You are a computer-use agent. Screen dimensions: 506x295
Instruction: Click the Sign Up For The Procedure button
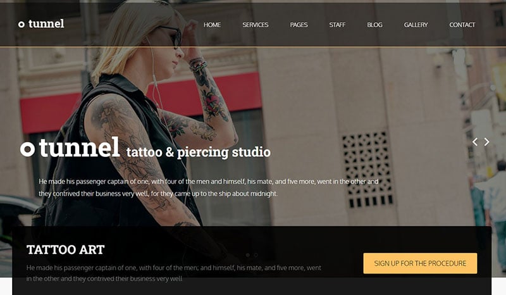click(420, 263)
